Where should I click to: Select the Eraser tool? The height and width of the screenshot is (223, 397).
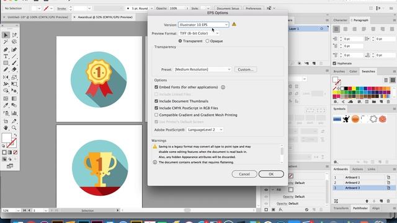(x=14, y=69)
